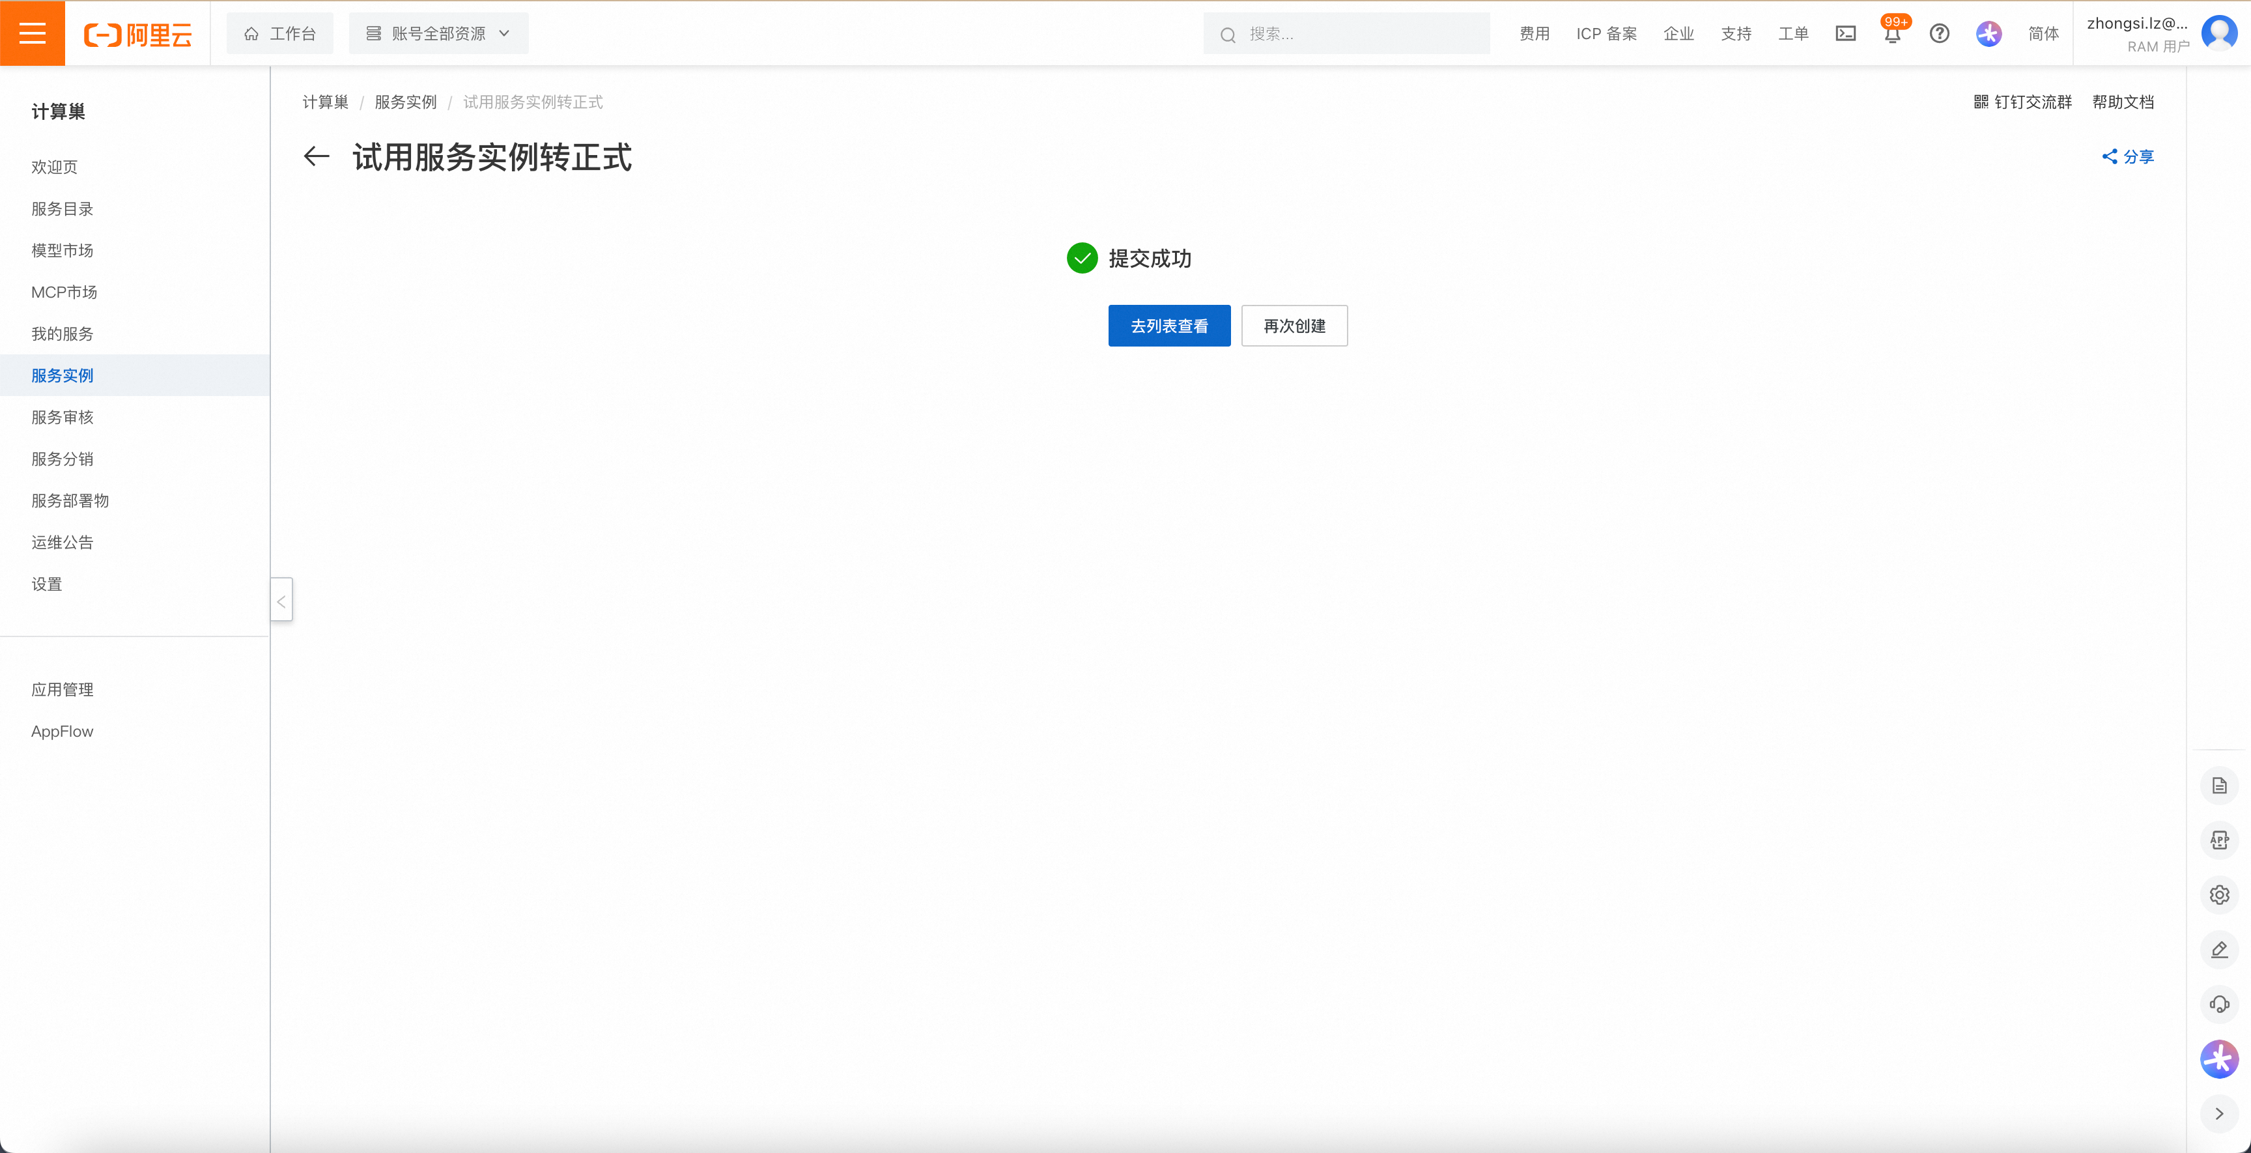Open 服务实例 breadcrumb link
This screenshot has width=2251, height=1153.
click(406, 102)
